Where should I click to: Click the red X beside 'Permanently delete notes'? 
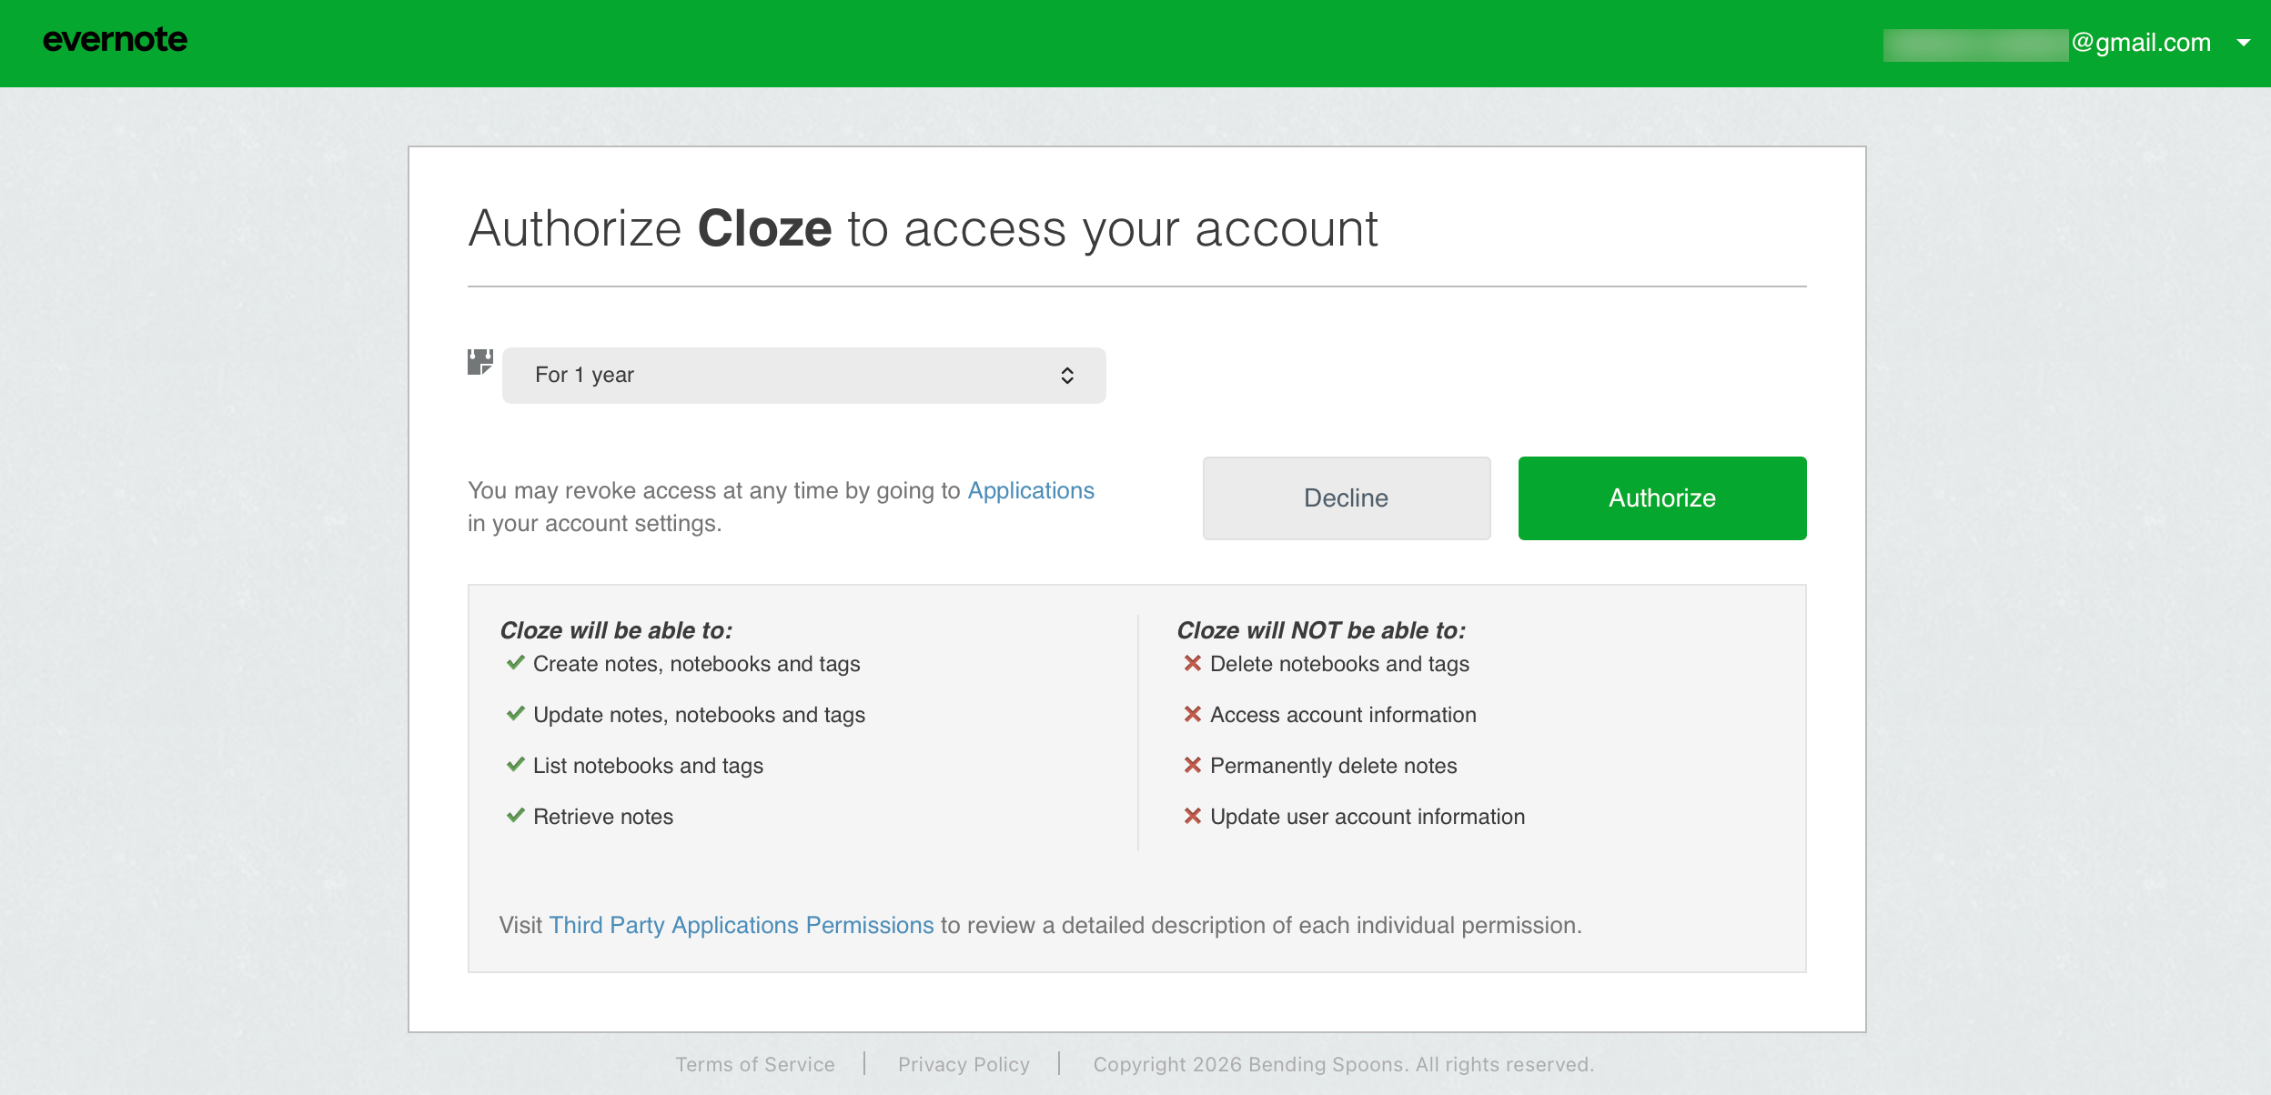pos(1193,765)
